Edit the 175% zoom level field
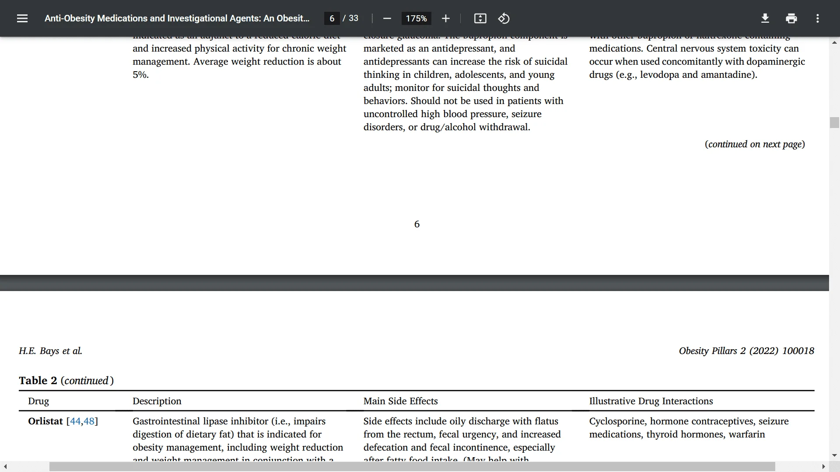Screen dimensions: 840x472 pos(416,18)
